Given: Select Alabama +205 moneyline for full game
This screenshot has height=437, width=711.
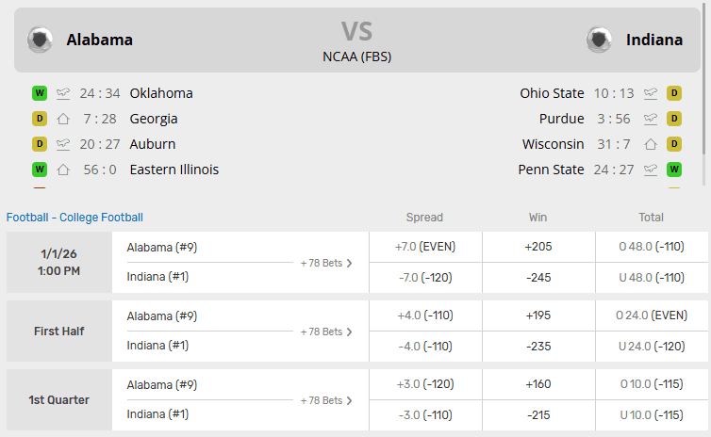Looking at the screenshot, I should [538, 247].
